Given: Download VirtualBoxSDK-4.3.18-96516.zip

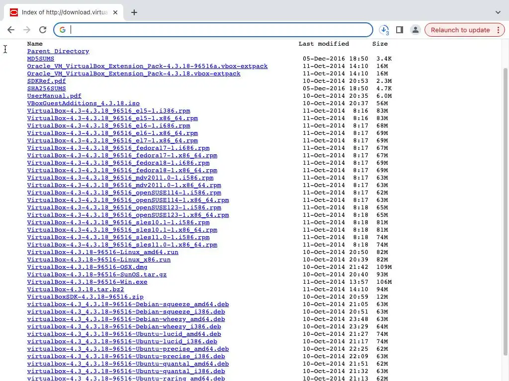Looking at the screenshot, I should click(x=85, y=297).
